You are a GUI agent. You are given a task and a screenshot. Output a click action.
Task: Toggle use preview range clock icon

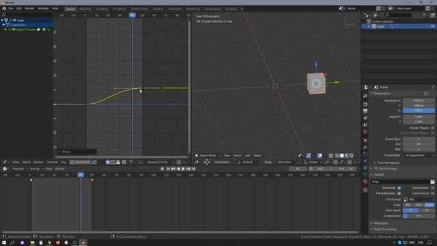[311, 169]
